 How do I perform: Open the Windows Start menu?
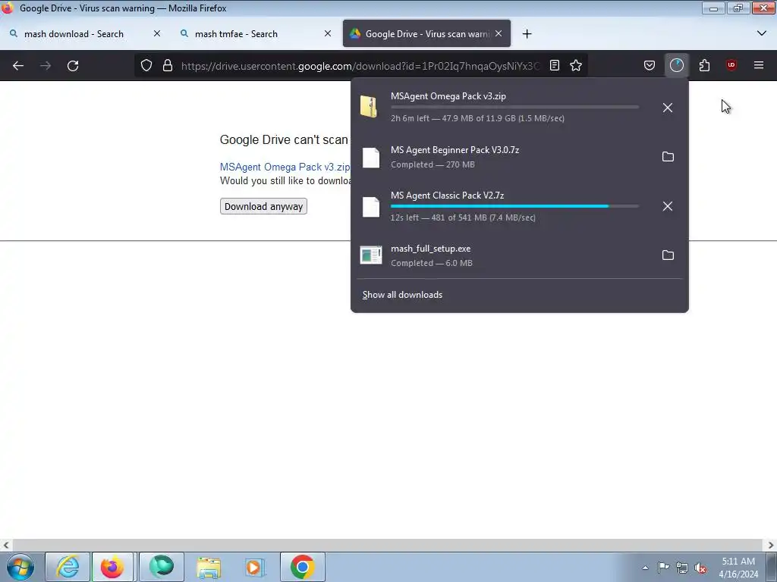coord(20,567)
